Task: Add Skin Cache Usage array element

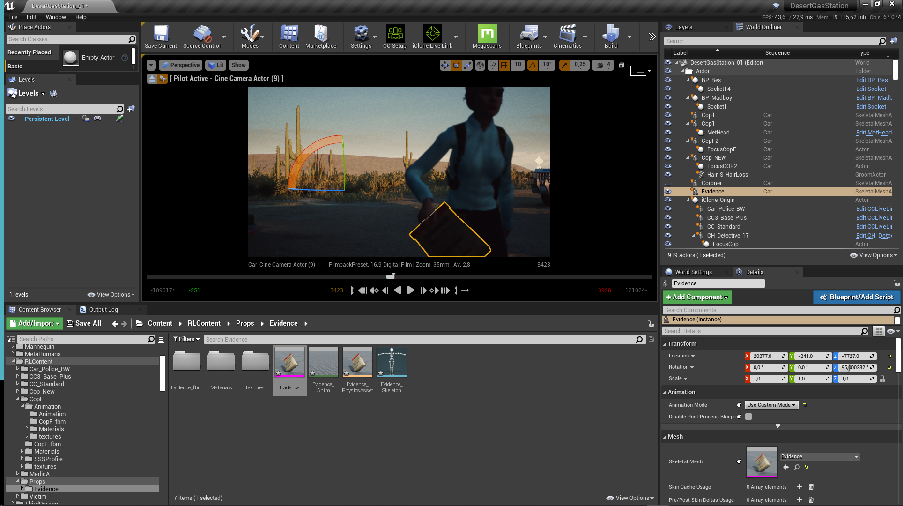Action: (799, 487)
